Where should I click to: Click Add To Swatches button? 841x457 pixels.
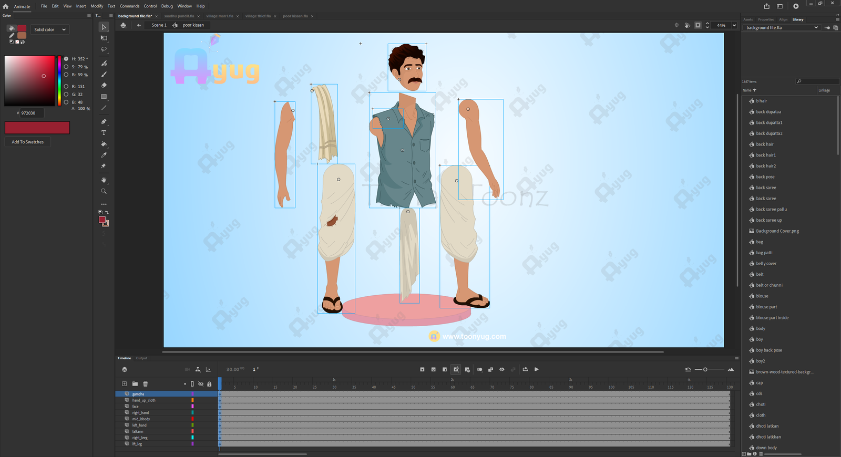coord(28,142)
